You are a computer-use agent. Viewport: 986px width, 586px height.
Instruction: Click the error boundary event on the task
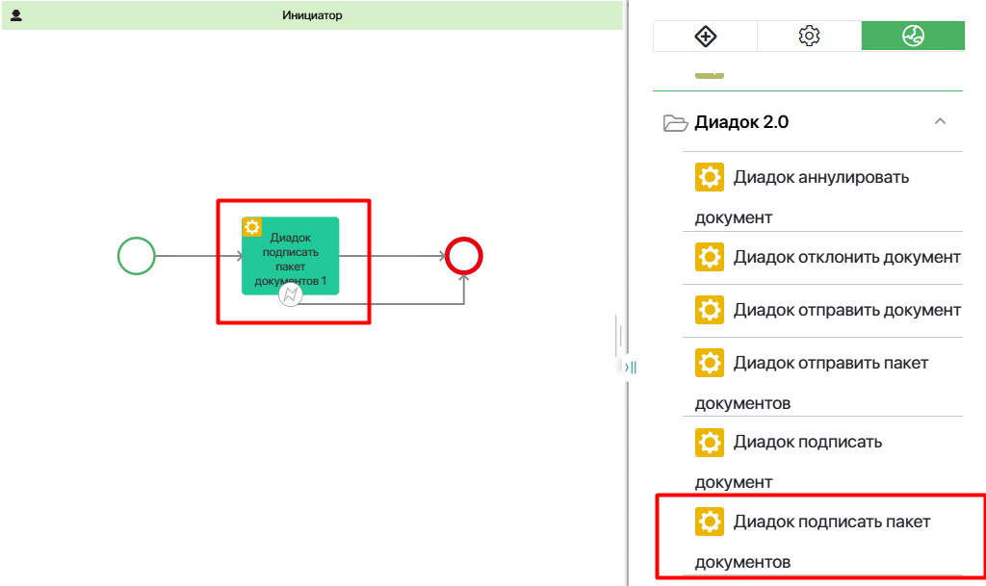pyautogui.click(x=290, y=294)
